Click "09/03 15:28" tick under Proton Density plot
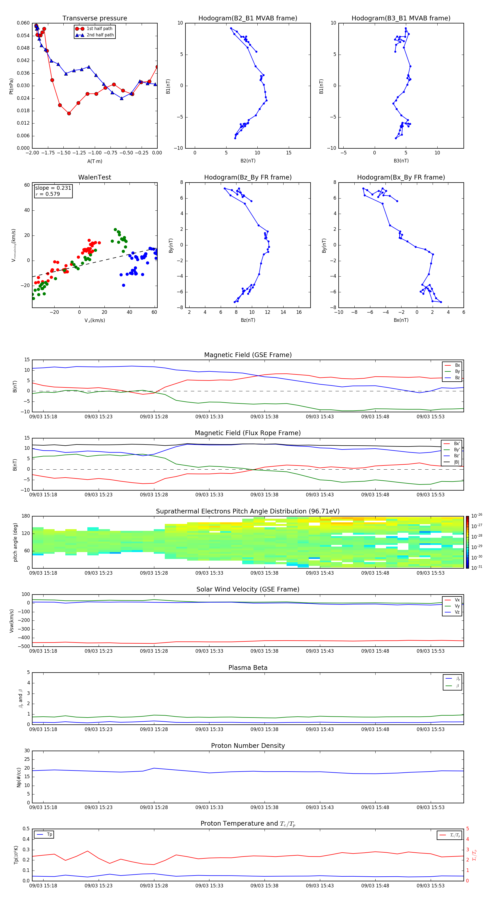 (154, 807)
